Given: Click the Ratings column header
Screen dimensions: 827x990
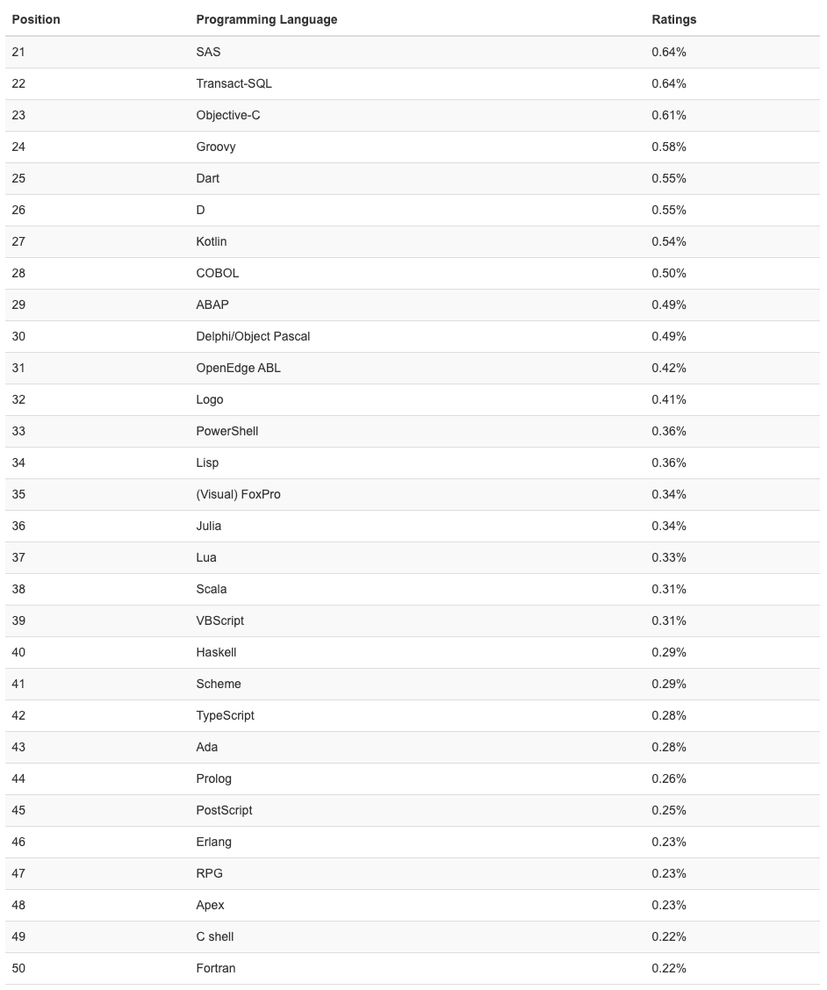Looking at the screenshot, I should coord(673,19).
